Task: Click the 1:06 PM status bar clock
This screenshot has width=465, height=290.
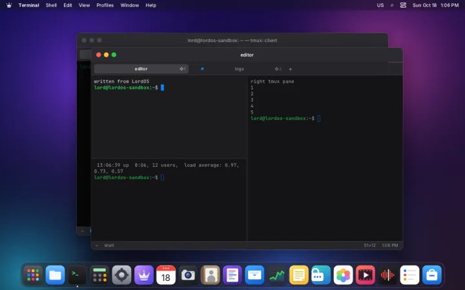Action: coord(389,246)
